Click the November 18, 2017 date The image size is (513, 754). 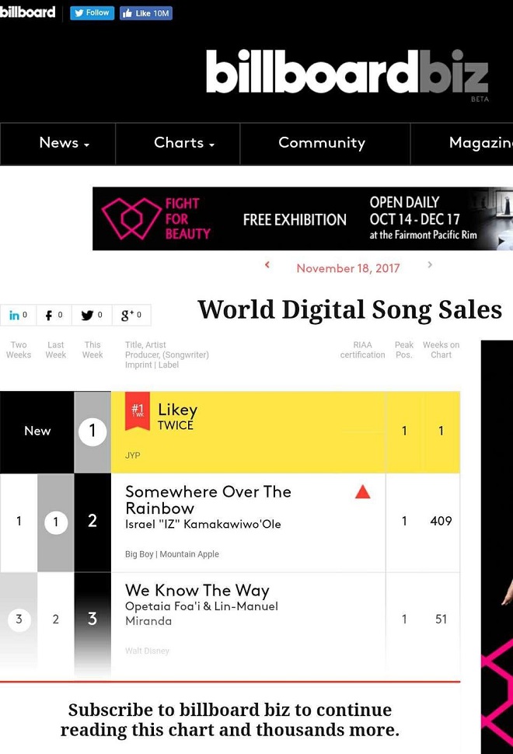[x=348, y=268]
